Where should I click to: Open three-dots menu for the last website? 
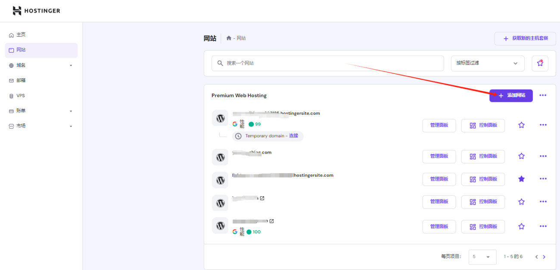pos(543,226)
